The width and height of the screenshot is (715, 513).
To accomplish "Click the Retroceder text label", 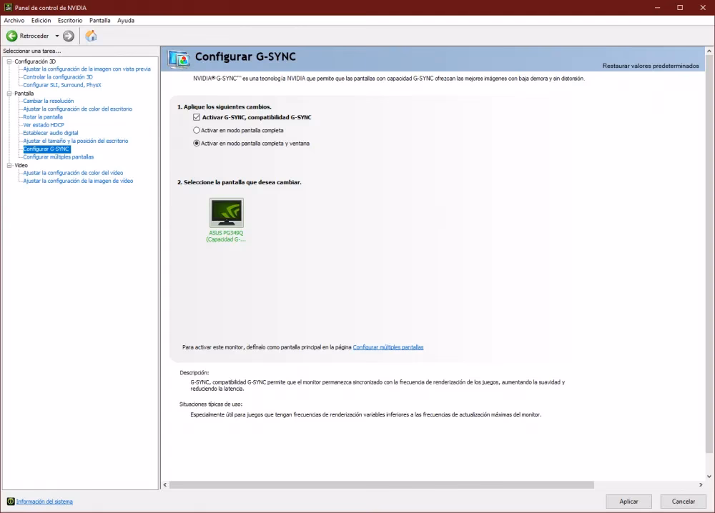I will click(x=34, y=36).
